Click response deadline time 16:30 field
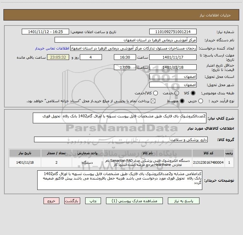Screen dimensions: 243x235 [x=125, y=57]
